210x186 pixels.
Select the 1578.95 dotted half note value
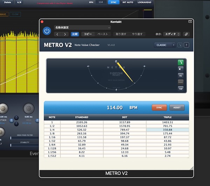click(x=125, y=126)
